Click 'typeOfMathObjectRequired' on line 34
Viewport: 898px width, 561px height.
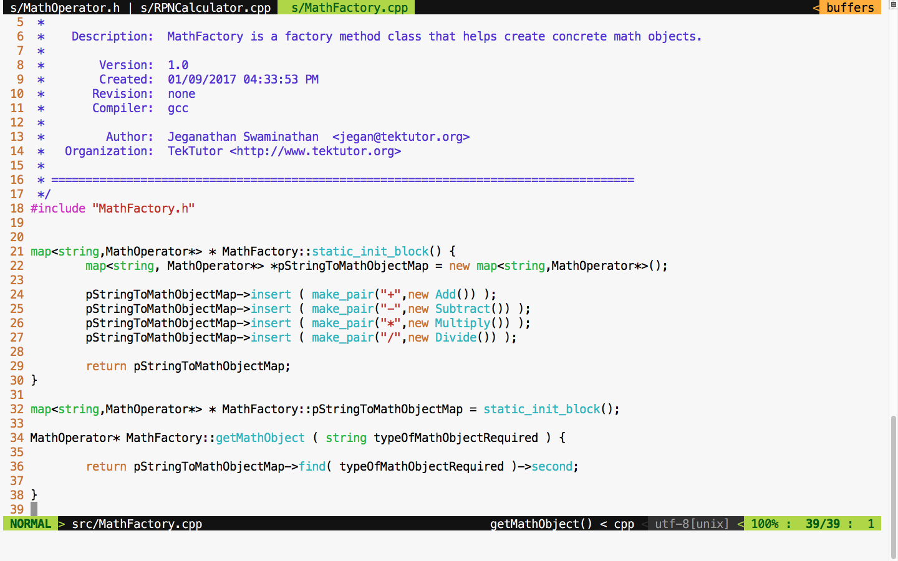coord(456,438)
